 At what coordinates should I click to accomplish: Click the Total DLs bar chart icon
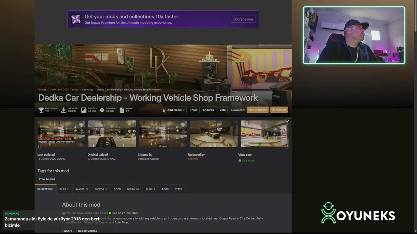coord(84,110)
